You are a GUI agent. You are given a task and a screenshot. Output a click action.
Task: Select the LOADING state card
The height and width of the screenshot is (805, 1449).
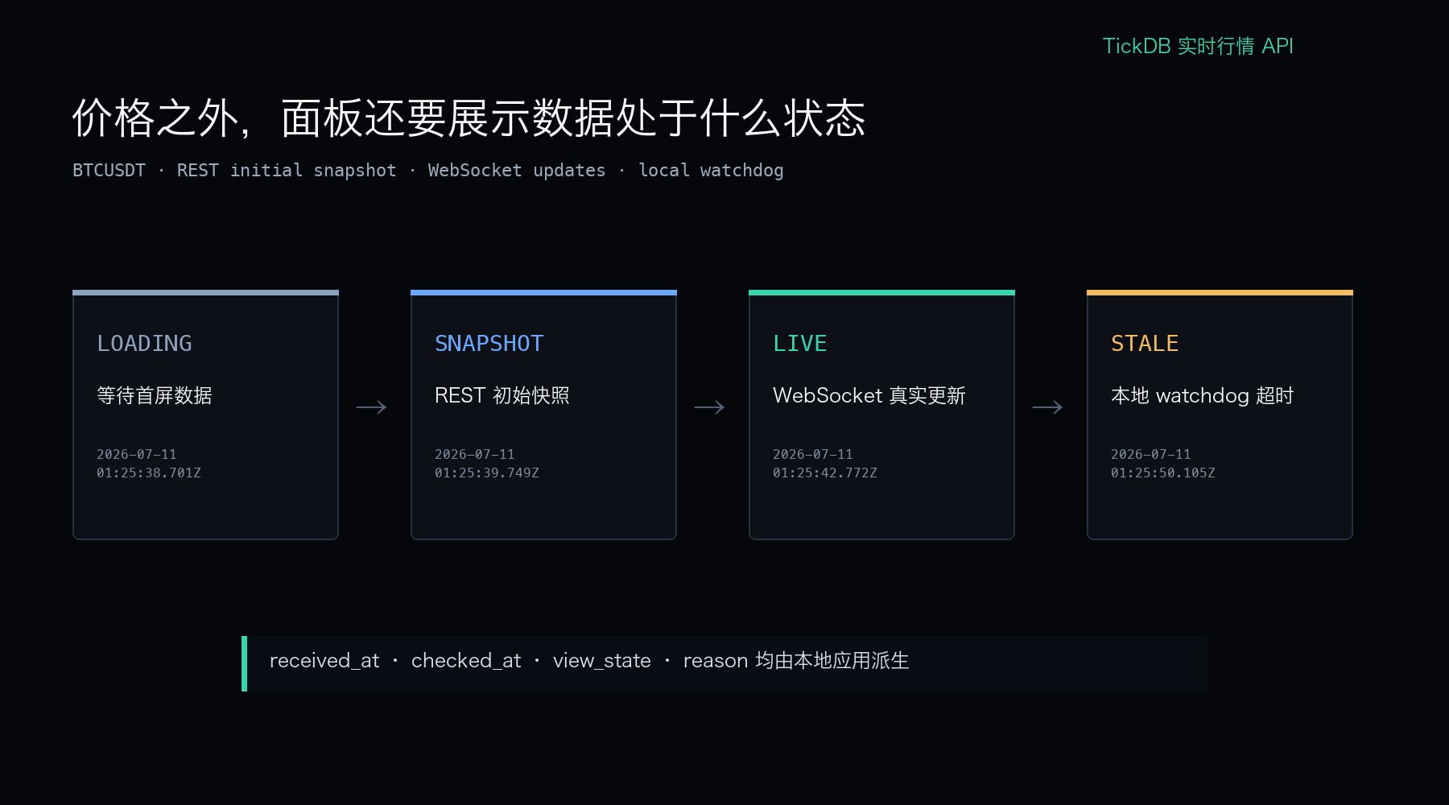205,415
